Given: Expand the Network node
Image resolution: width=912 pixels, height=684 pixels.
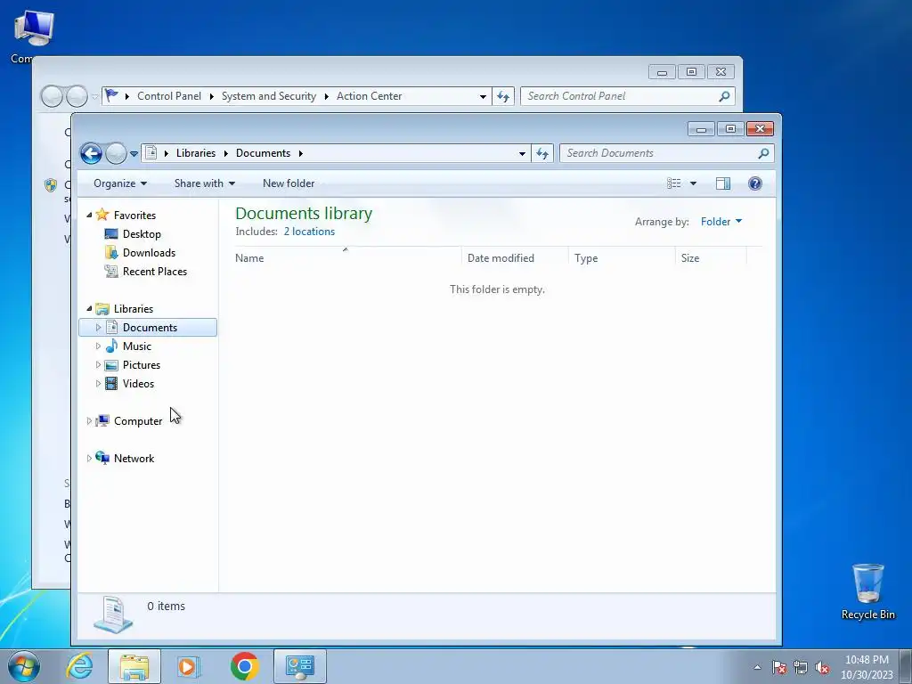Looking at the screenshot, I should pos(89,459).
